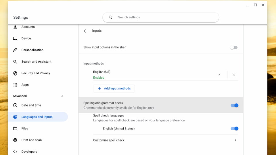The width and height of the screenshot is (276, 155).
Task: Remove English (US) input method with X
Action: [234, 75]
